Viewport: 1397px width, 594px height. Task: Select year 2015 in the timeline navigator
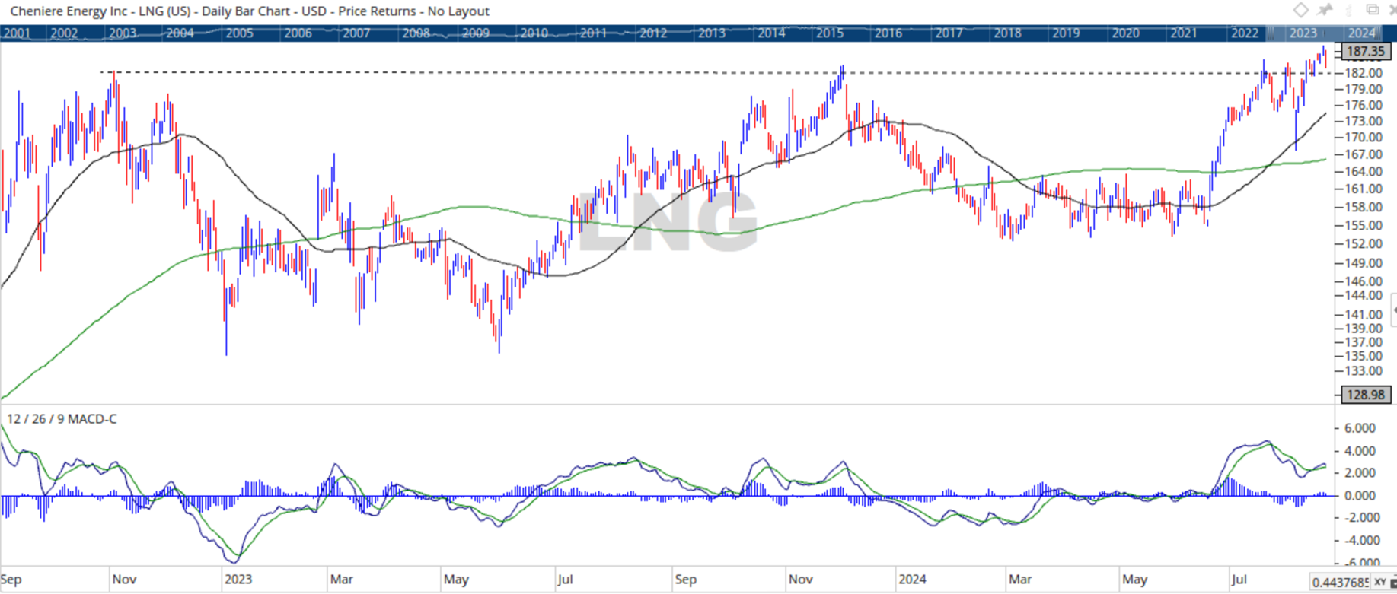[x=829, y=33]
